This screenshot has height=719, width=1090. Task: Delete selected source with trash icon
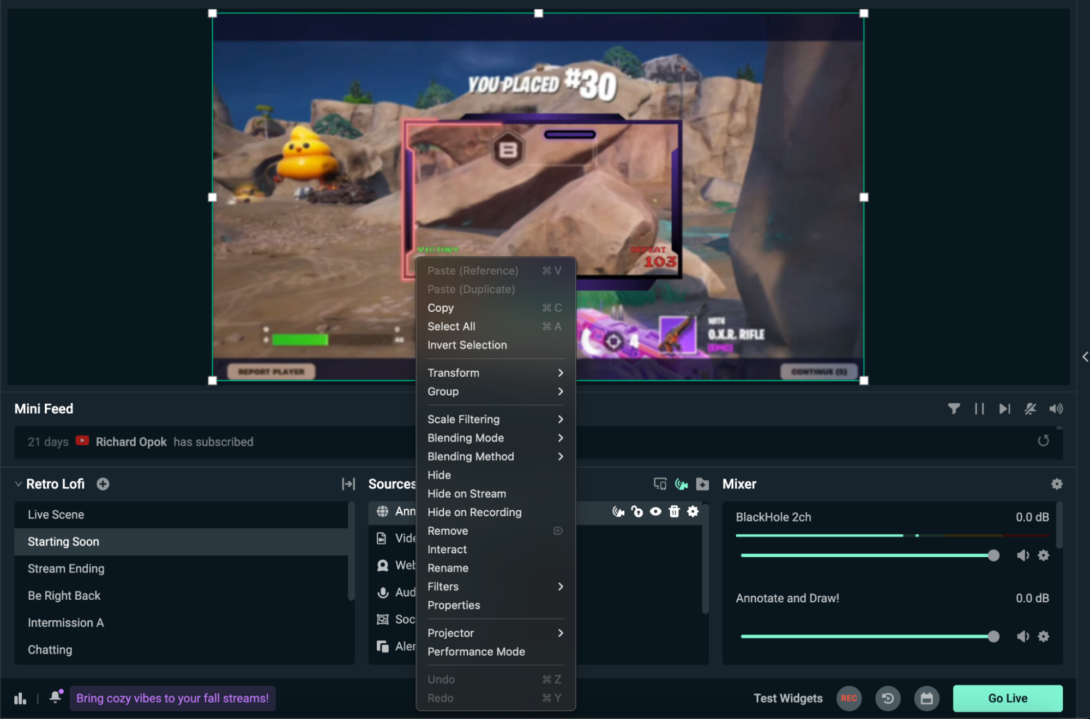point(674,511)
